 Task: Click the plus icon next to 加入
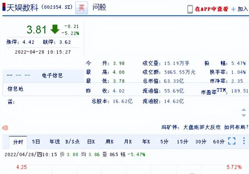(233, 9)
